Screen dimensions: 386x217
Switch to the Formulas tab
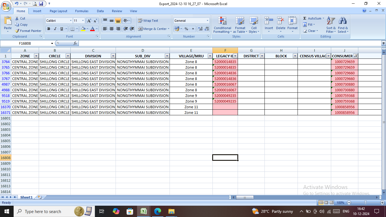82,11
